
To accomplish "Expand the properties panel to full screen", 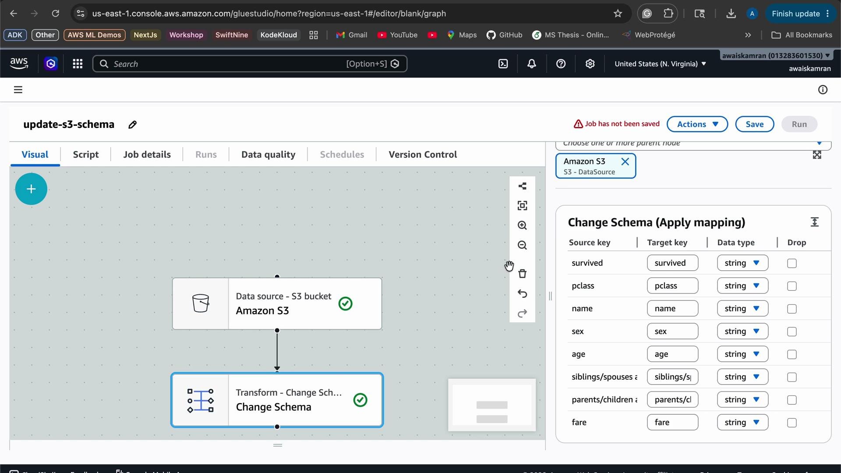I will (817, 155).
